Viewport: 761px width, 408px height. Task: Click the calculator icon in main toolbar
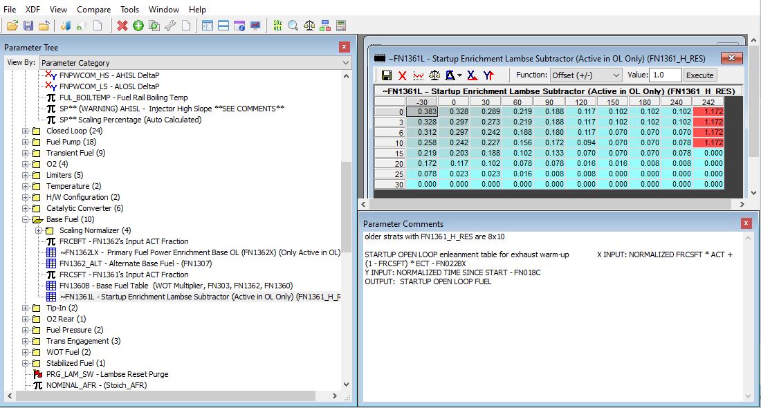[x=340, y=26]
